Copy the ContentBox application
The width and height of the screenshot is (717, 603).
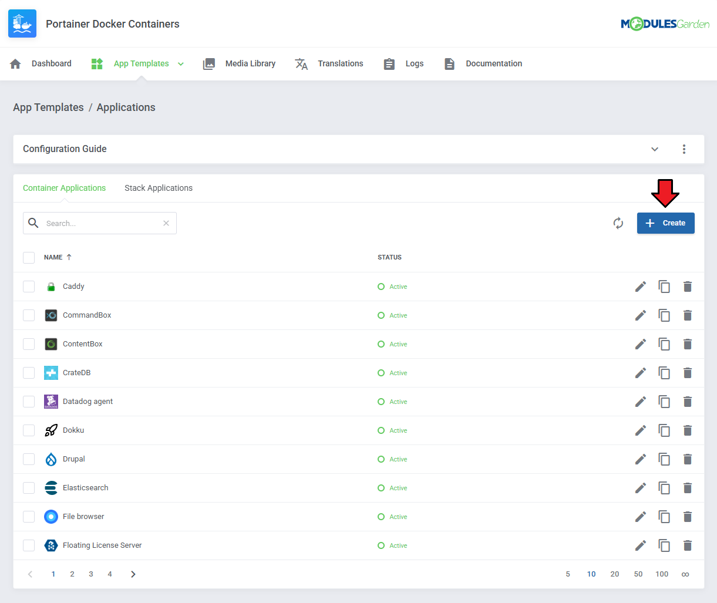coord(664,344)
